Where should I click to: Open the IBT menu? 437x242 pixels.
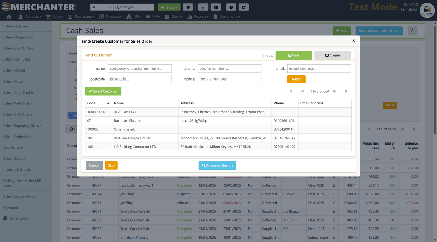[133, 16]
